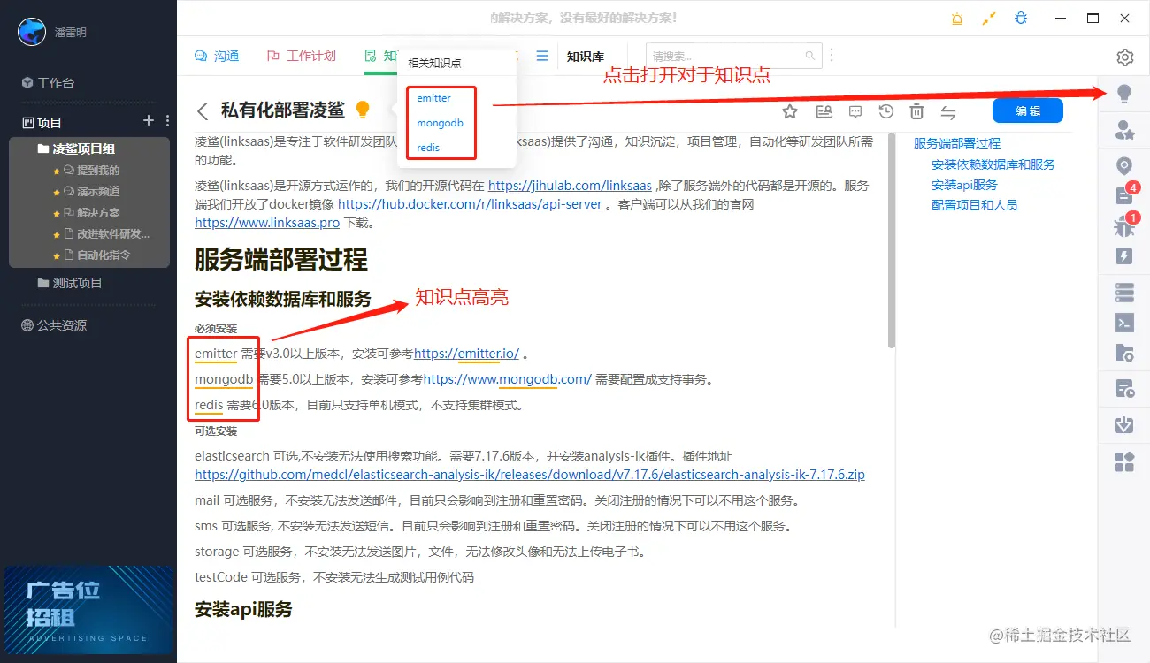Jump to 安装api服务 in the outline
The height and width of the screenshot is (663, 1150).
[x=964, y=185]
